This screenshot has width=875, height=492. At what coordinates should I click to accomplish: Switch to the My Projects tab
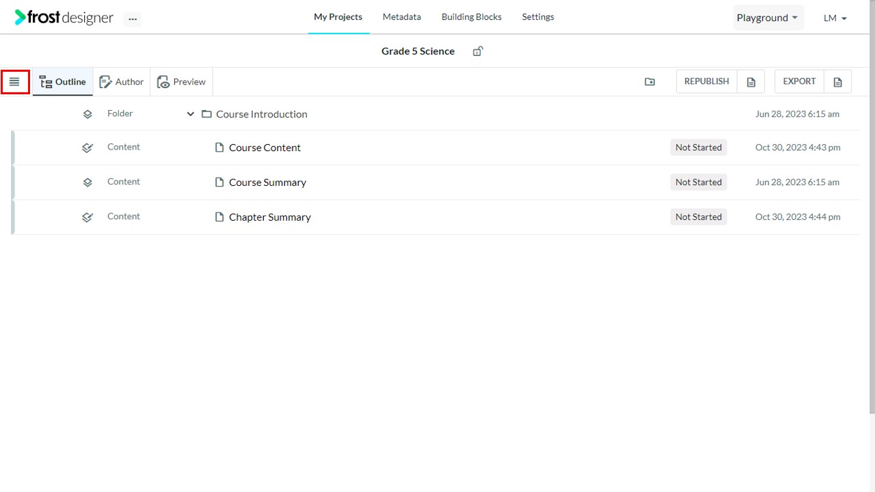338,17
